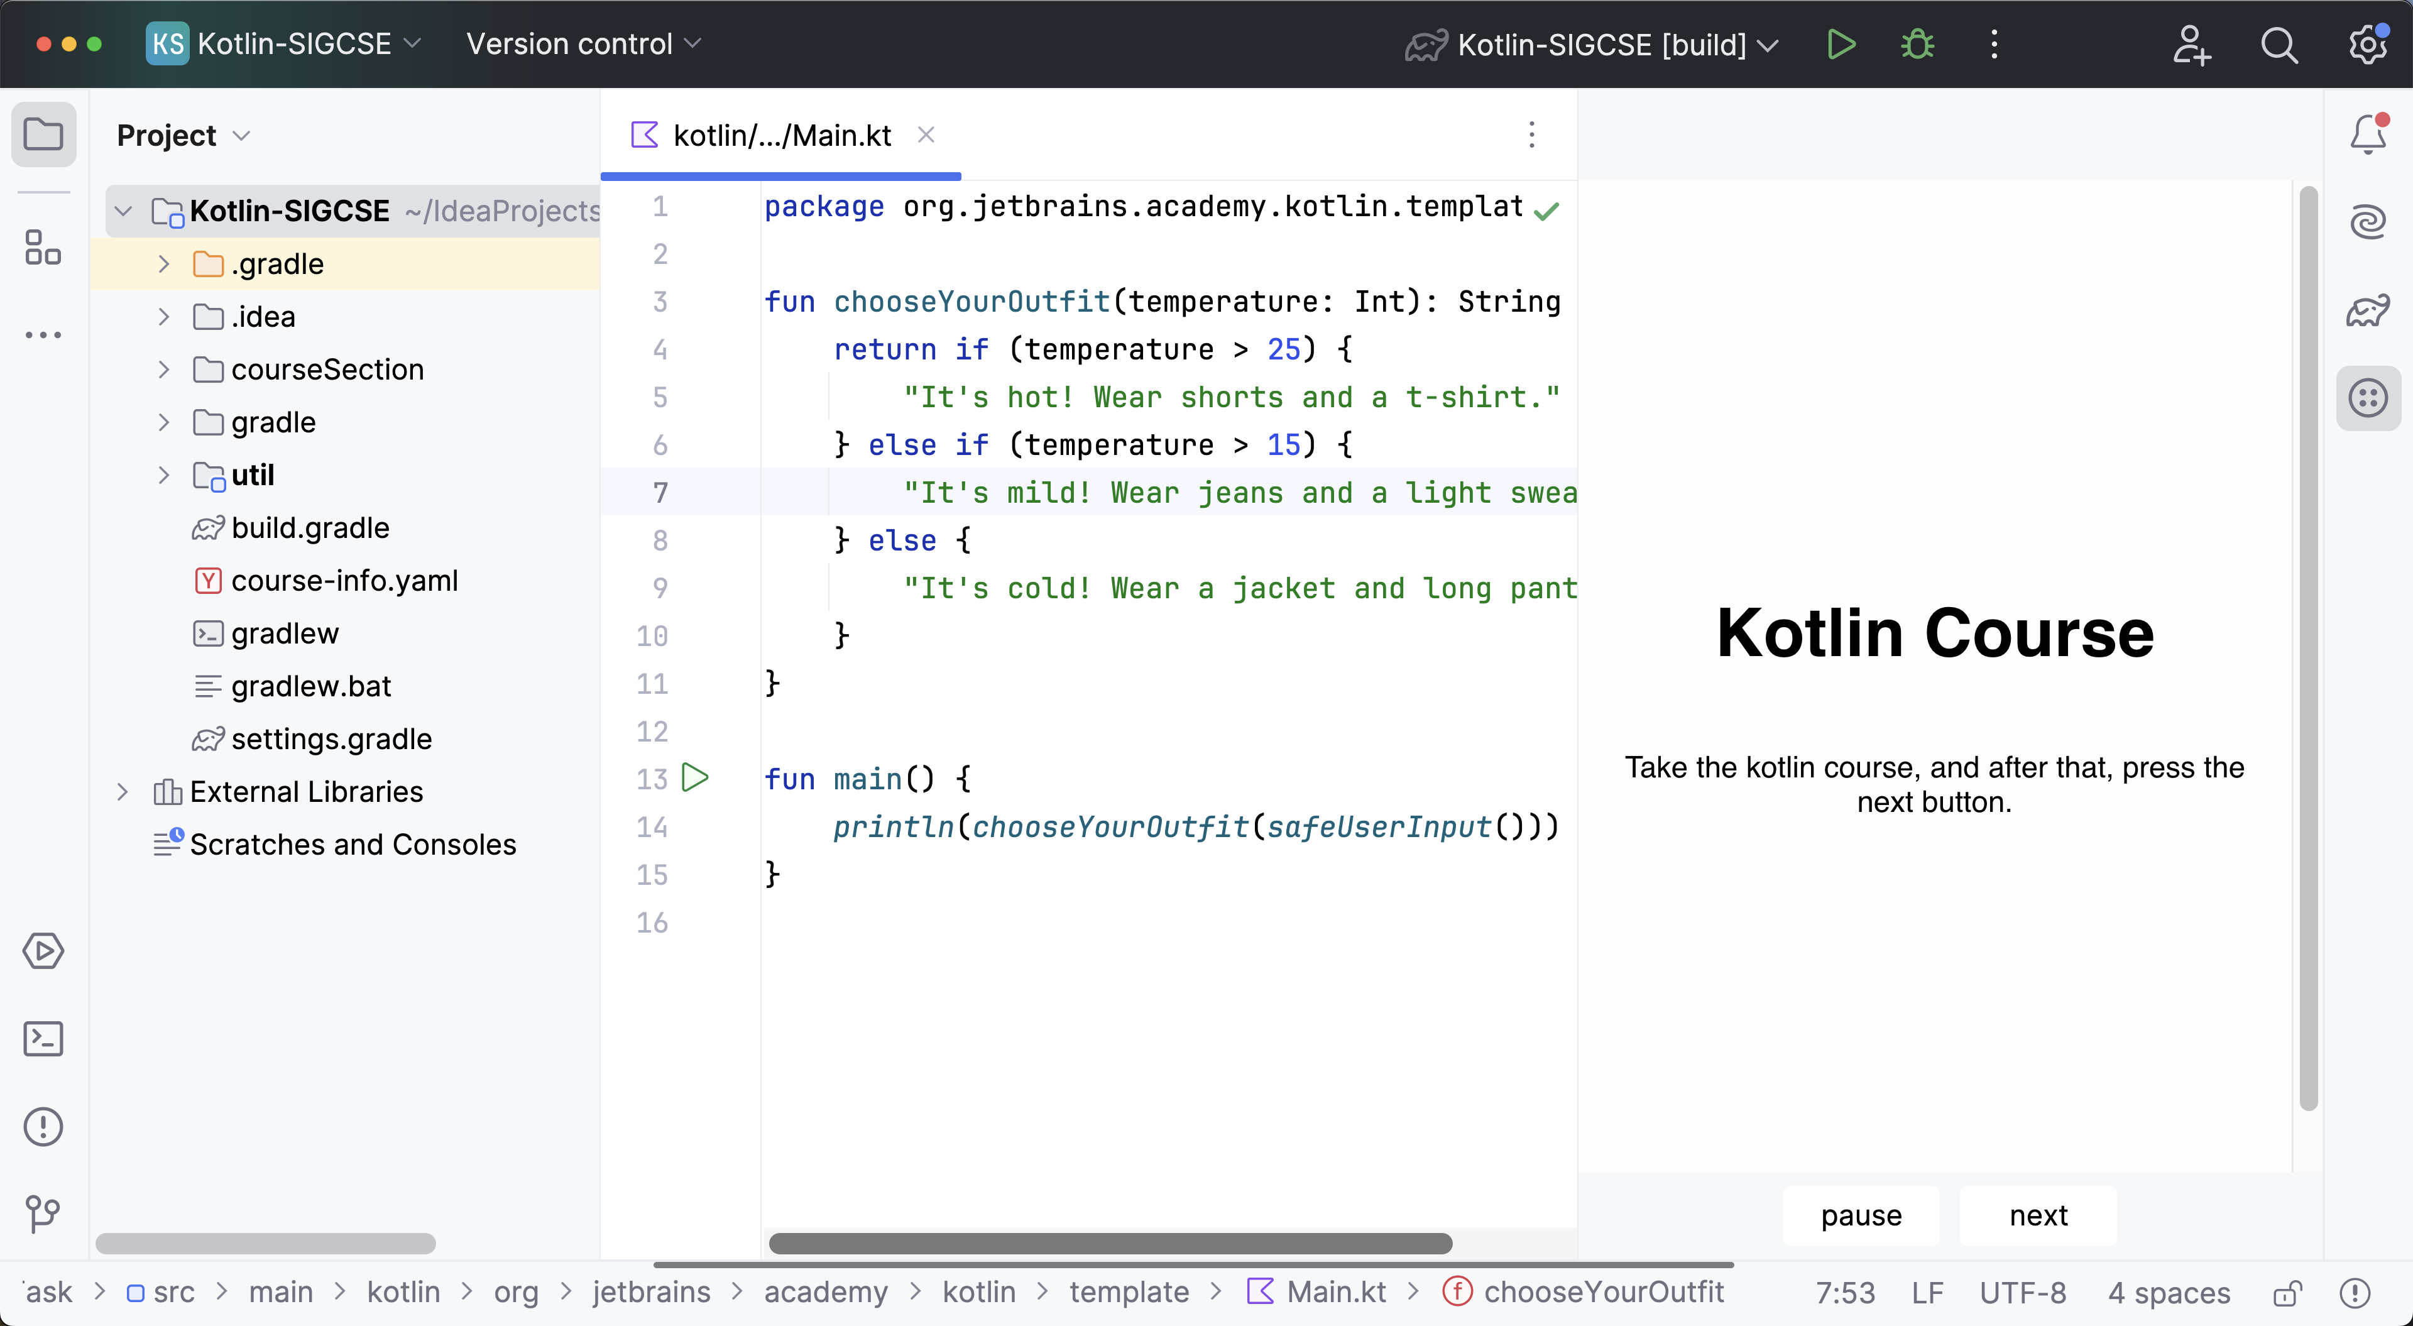
Task: Open the Git tool window icon
Action: pyautogui.click(x=43, y=1215)
